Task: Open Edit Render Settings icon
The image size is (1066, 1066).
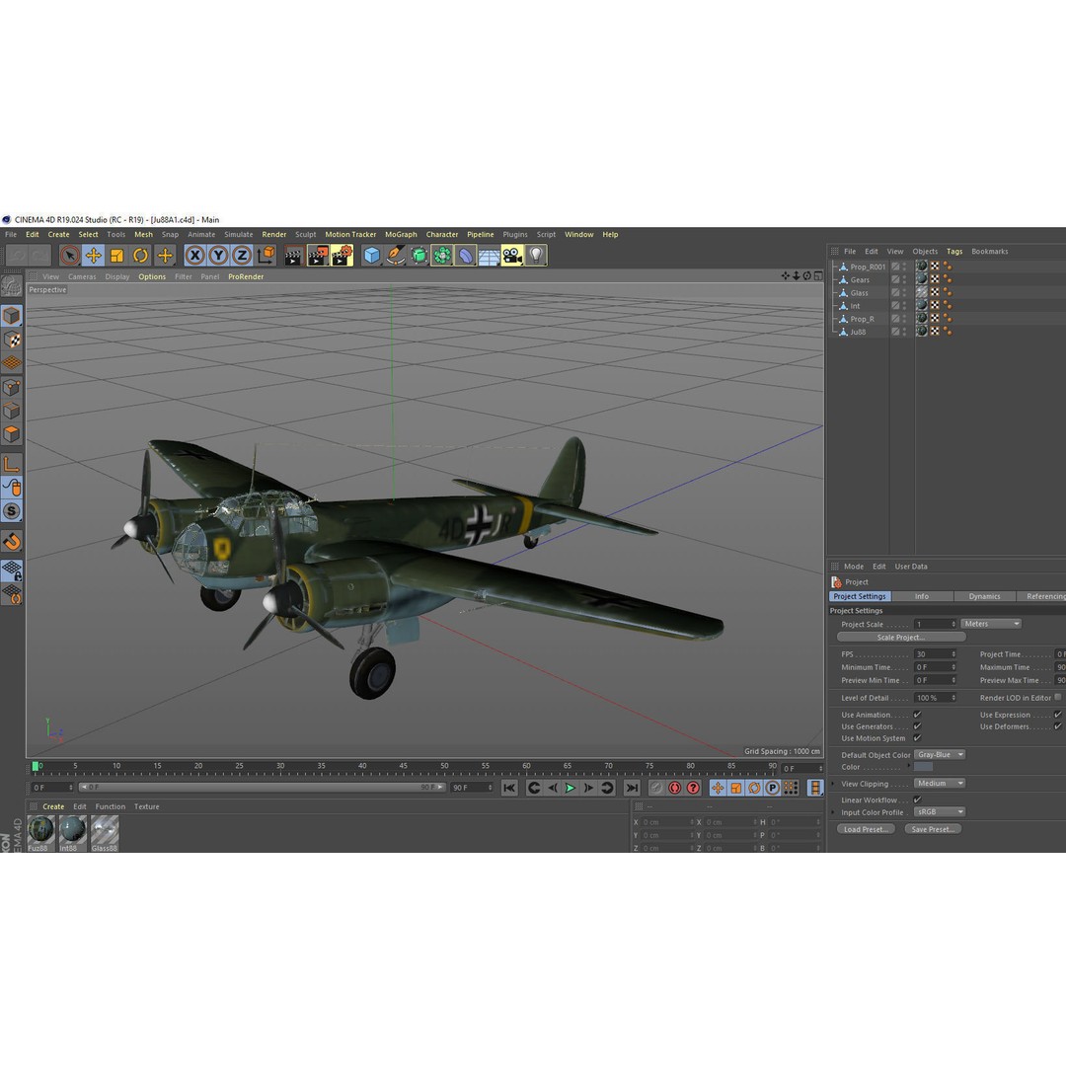Action: [342, 256]
